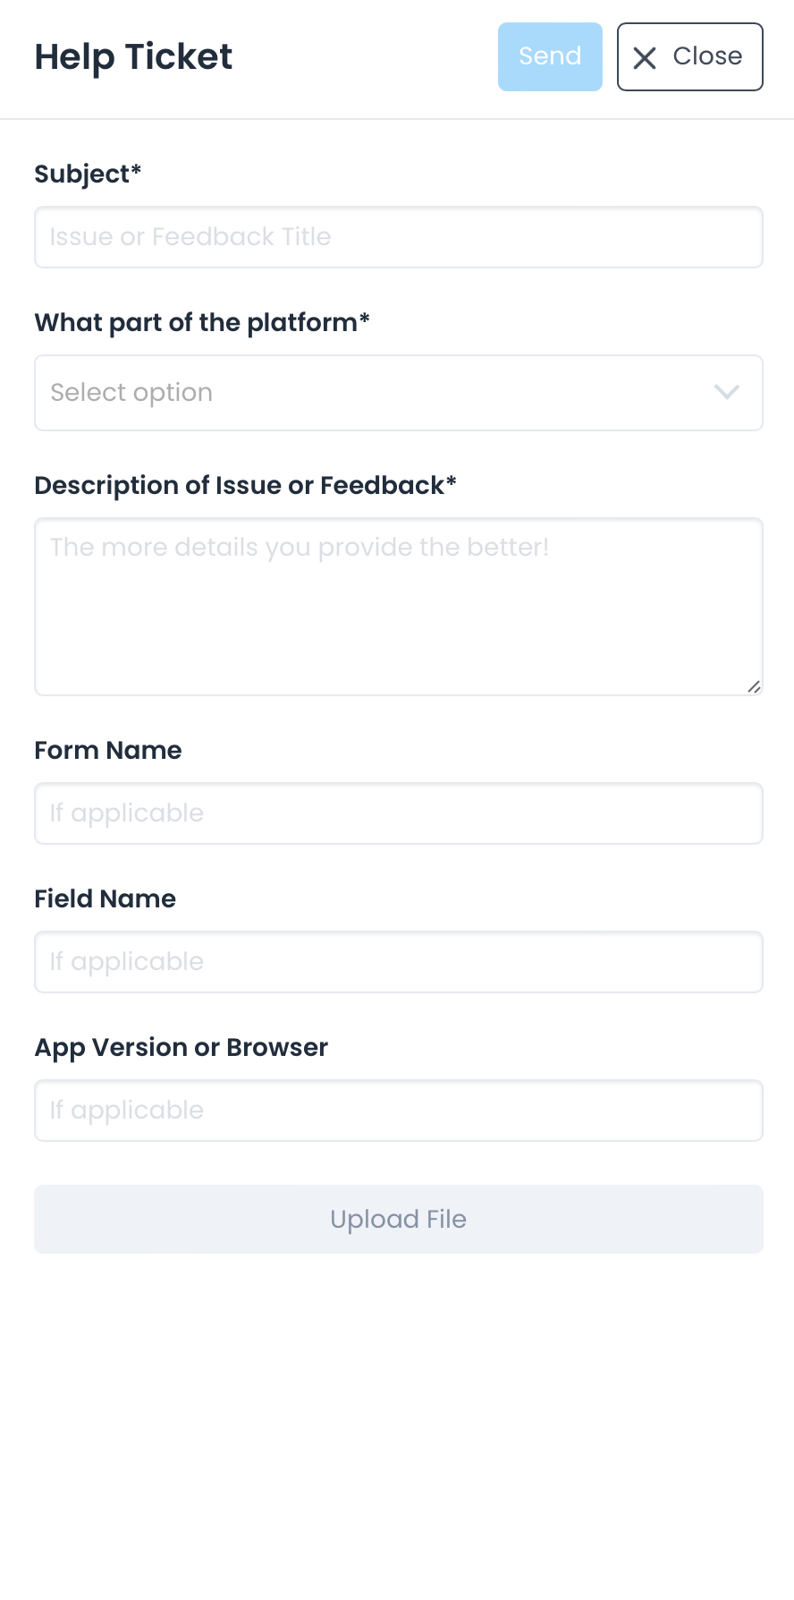Focus the Form Name input field
The height and width of the screenshot is (1600, 794).
(398, 813)
